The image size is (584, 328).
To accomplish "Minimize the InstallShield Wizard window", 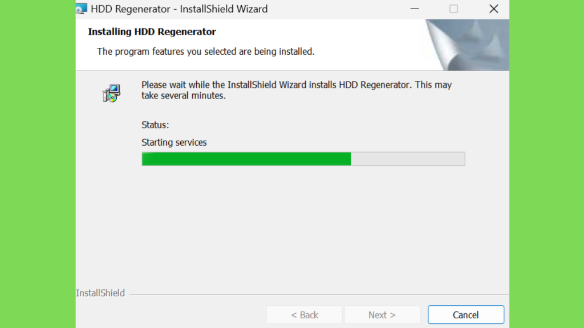I will pyautogui.click(x=415, y=9).
